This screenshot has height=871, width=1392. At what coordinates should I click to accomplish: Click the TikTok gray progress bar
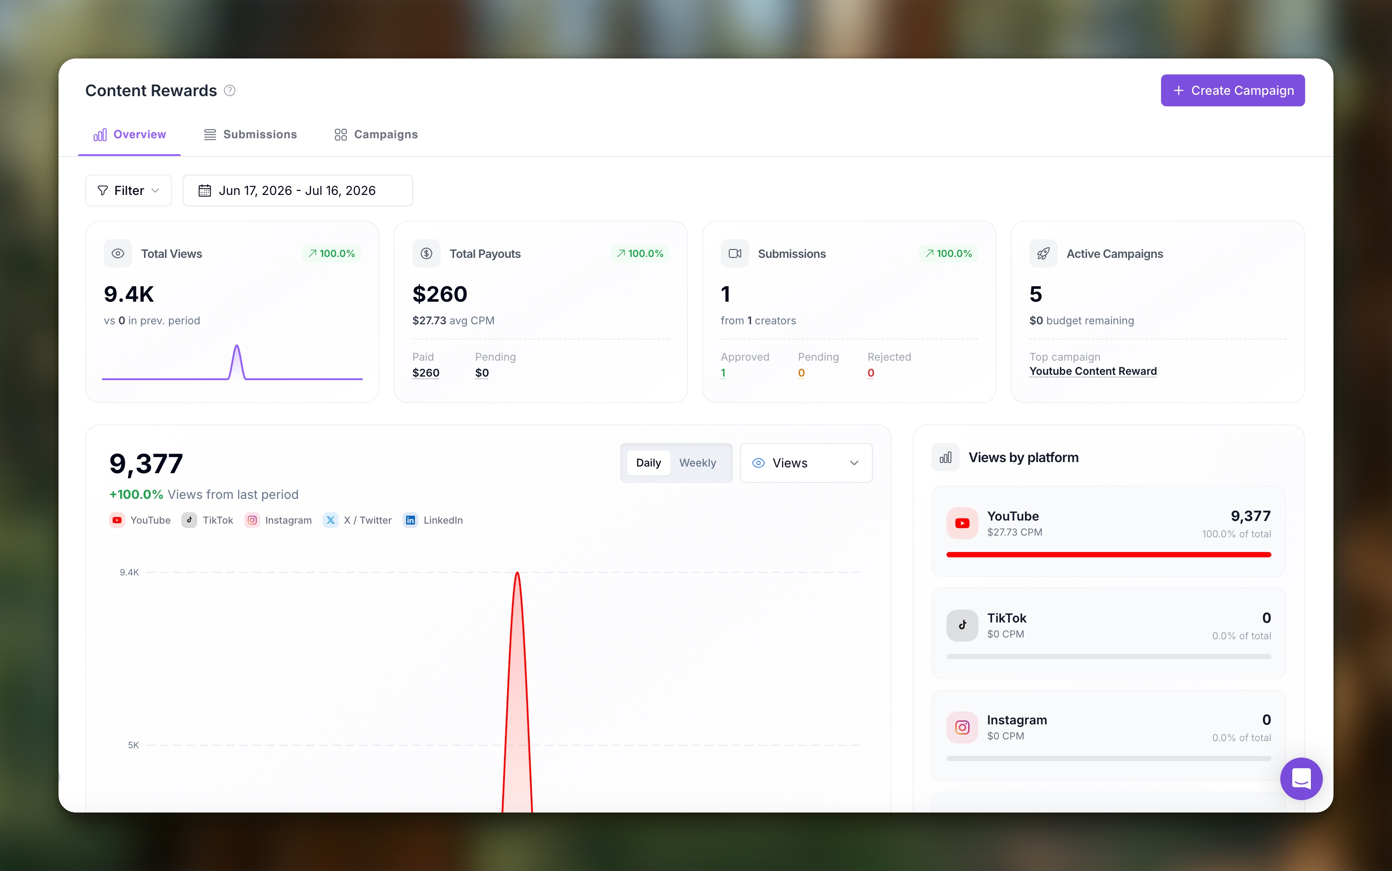point(1108,656)
